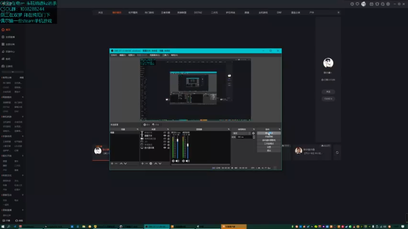Pop out the Sources dock panel
This screenshot has height=229, width=408.
168,129
